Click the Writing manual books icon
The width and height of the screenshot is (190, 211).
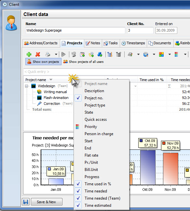click(x=39, y=92)
